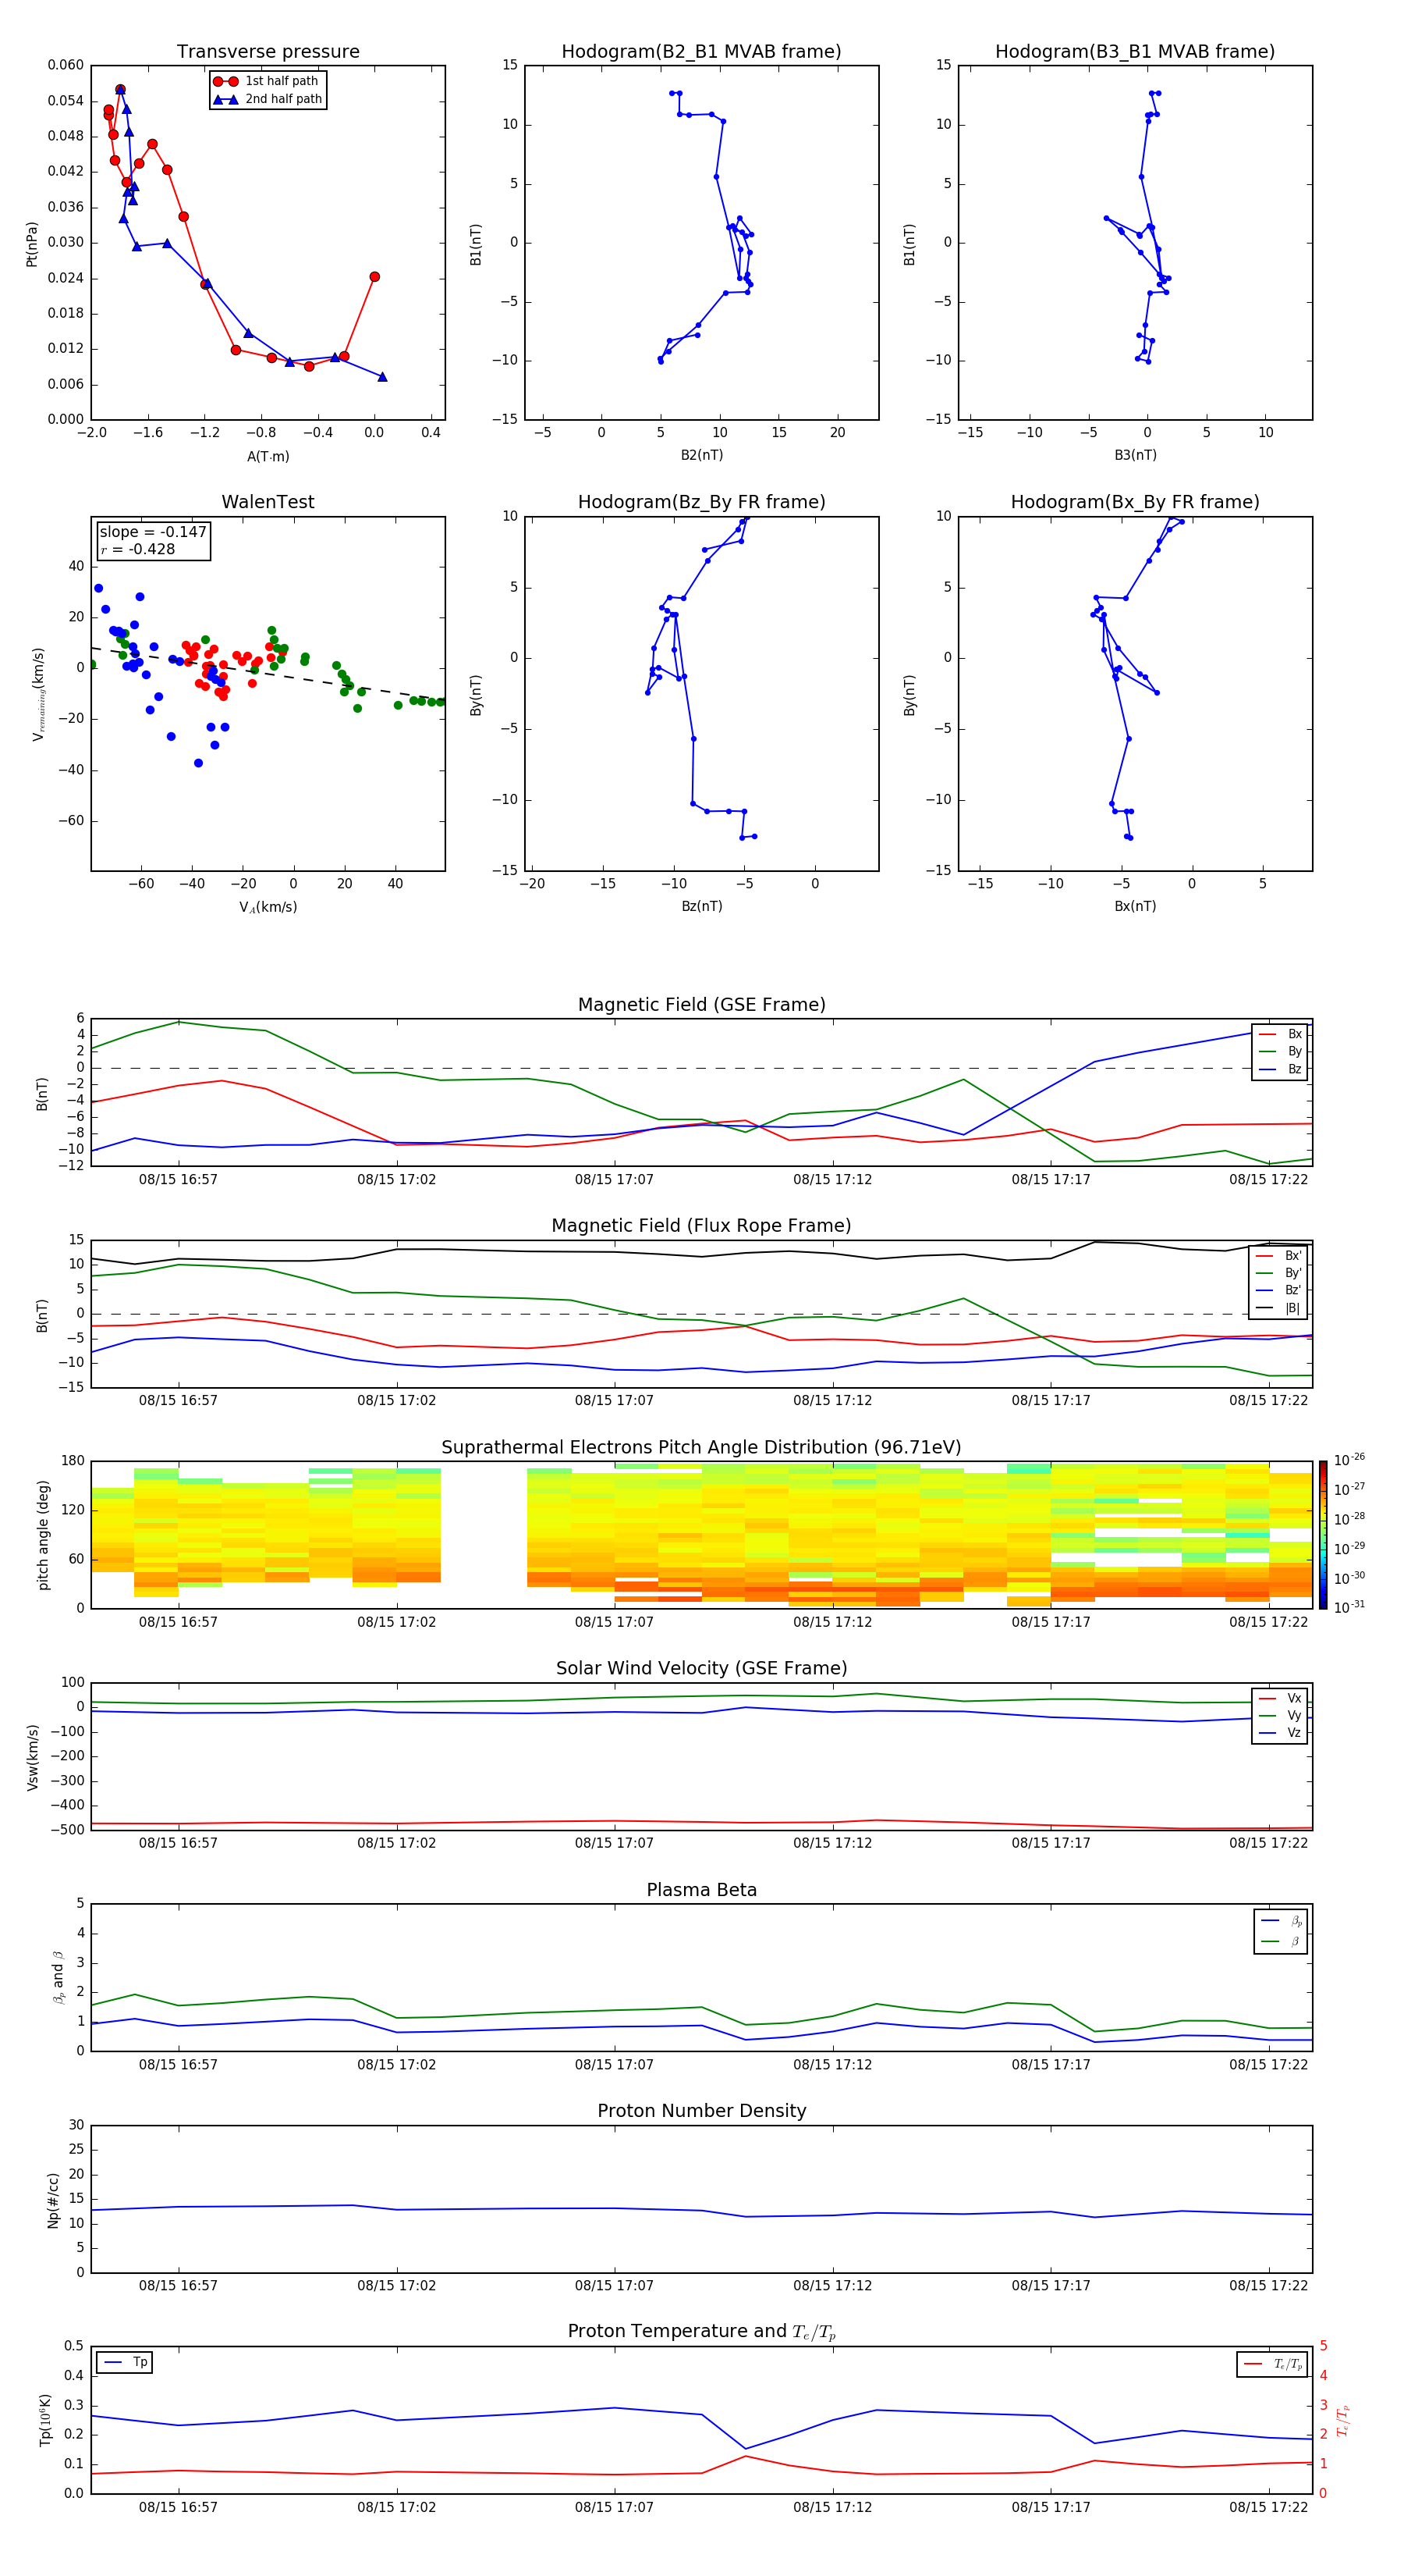Click the 'slope = -0.147' annotation

(153, 532)
